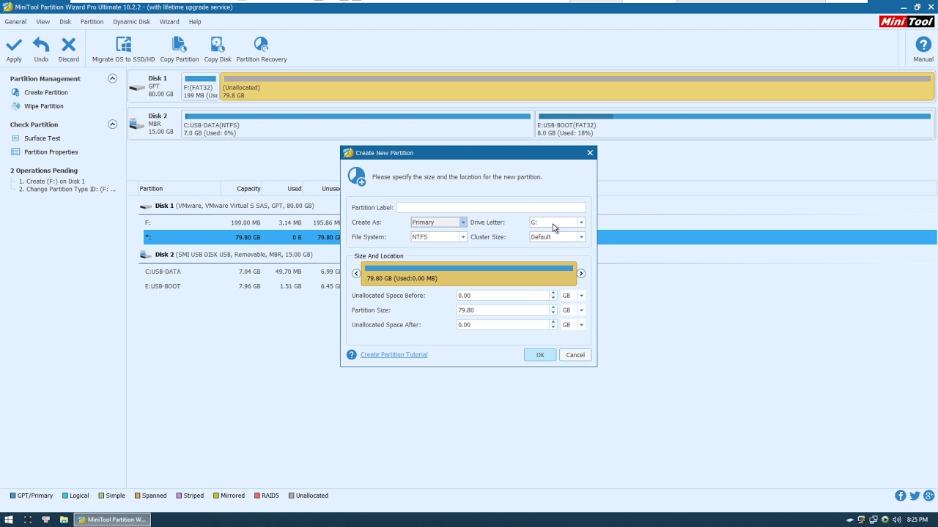Click the partition size bar in Size And Location
938x527 pixels.
[469, 274]
